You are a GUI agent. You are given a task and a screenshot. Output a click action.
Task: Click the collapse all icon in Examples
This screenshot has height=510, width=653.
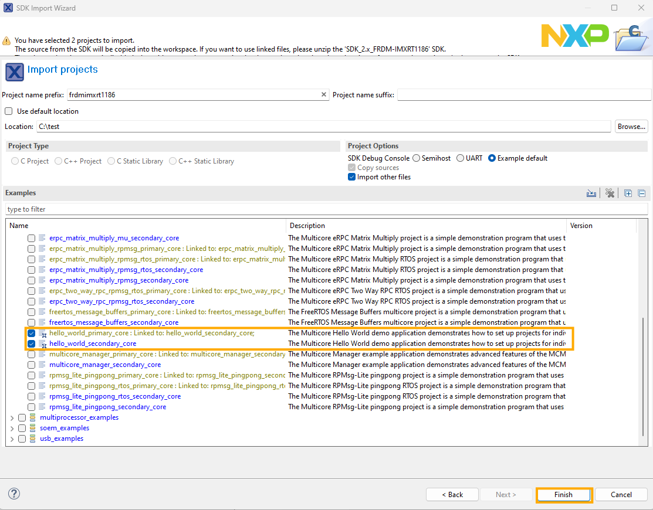tap(641, 193)
